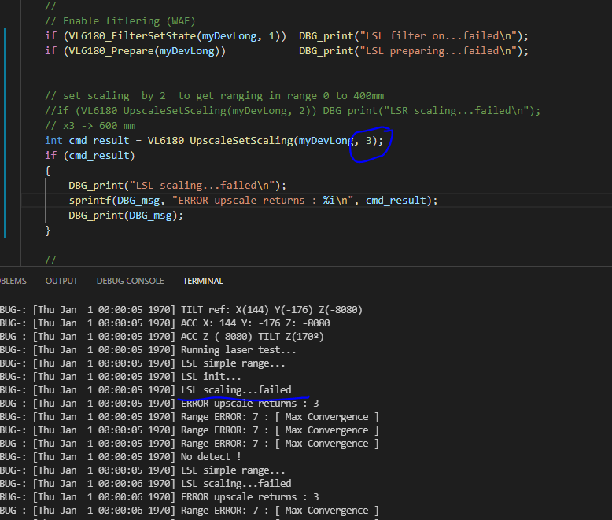
Task: Click cmd_result argument in the sprintf line
Action: click(x=396, y=201)
